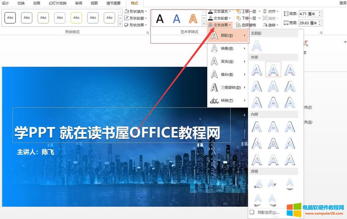Open the 选择窗格 selection pane
Screen dimensions: 347x219
tap(246, 25)
